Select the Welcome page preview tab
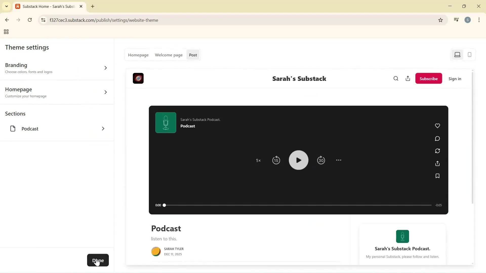486x273 pixels. pos(169,55)
